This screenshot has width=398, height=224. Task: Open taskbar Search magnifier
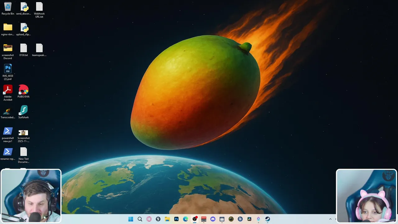coord(140,219)
